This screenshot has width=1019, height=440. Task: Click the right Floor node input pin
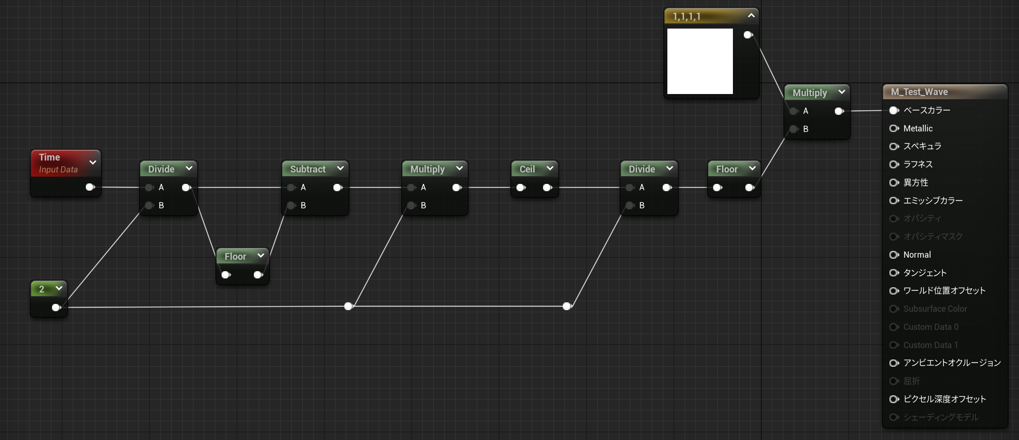tap(717, 188)
